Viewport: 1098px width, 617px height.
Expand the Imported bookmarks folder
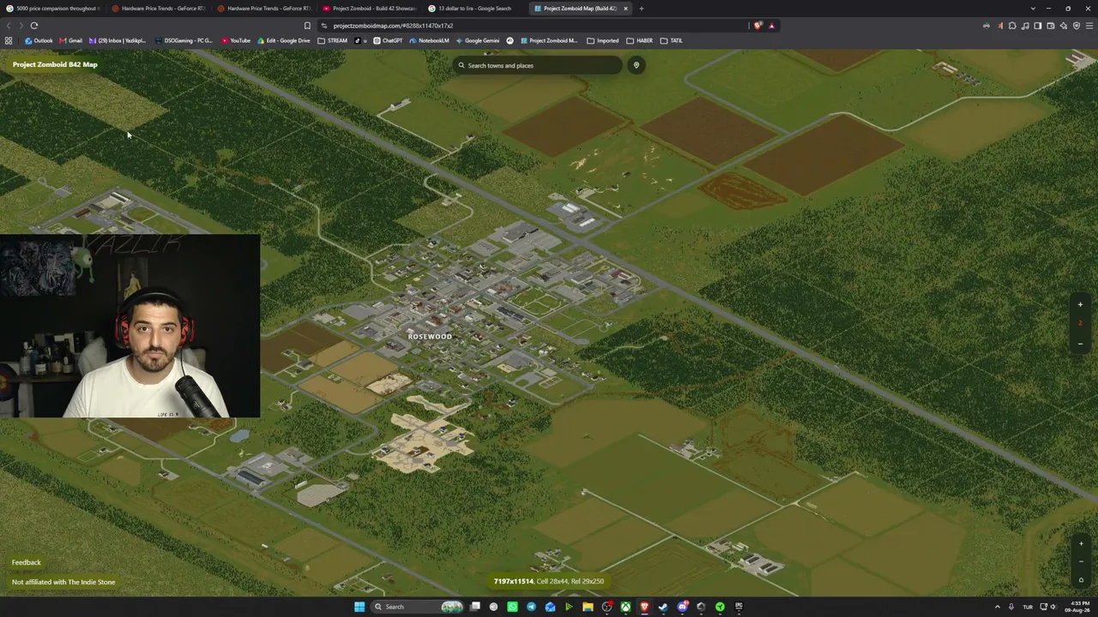(x=602, y=40)
